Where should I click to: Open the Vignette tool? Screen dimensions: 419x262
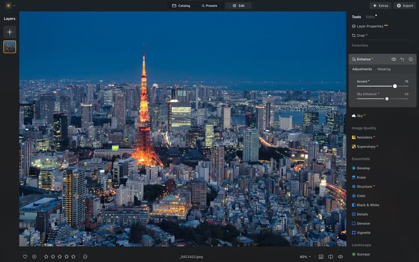tap(363, 232)
